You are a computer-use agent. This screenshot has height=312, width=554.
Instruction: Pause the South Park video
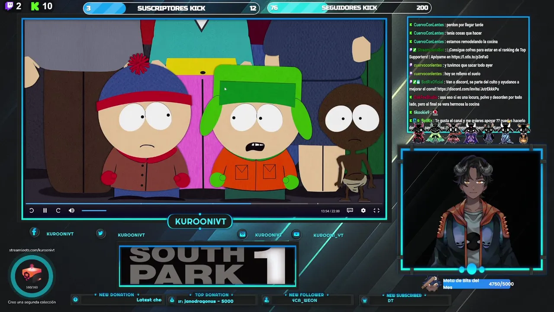(x=45, y=211)
